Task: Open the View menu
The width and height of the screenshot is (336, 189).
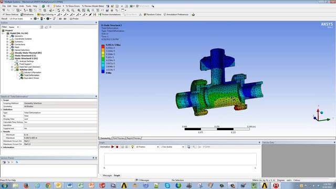Action: click(x=15, y=6)
